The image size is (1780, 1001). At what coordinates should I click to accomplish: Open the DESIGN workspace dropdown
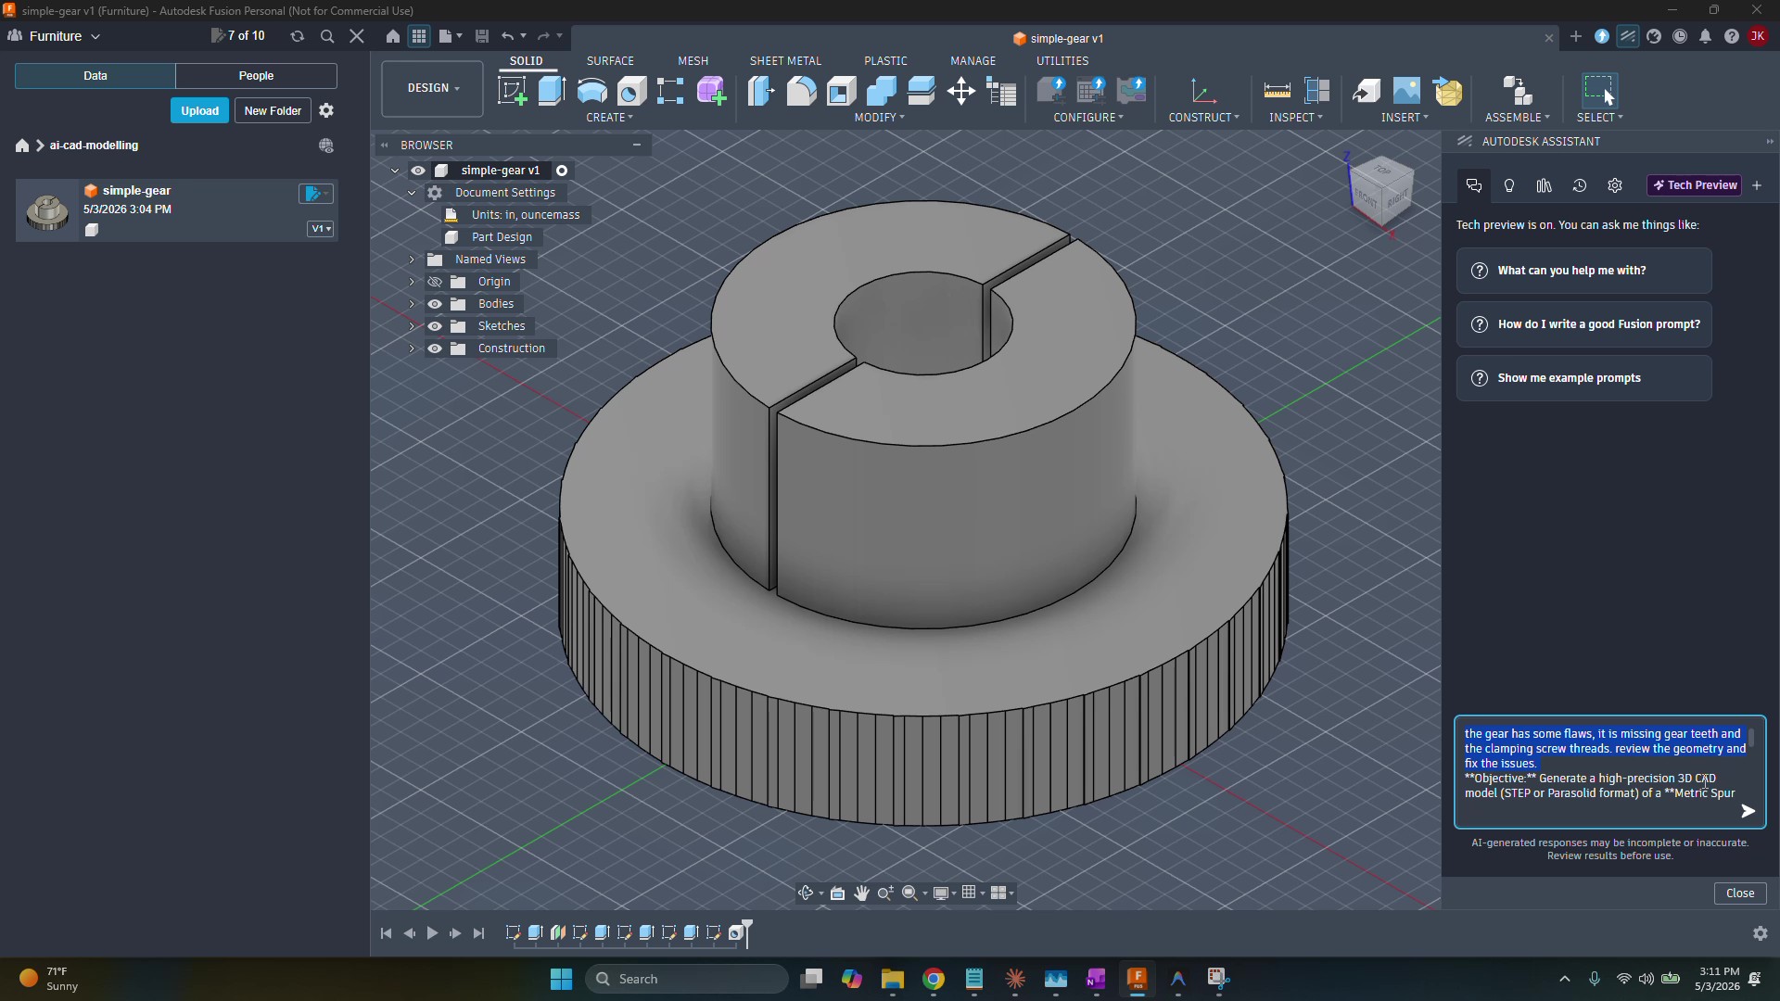tap(432, 88)
